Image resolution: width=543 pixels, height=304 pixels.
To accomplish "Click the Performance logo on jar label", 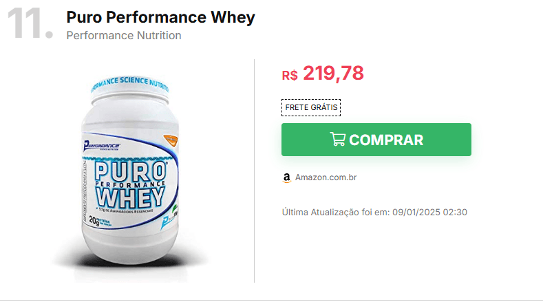I will (x=101, y=146).
